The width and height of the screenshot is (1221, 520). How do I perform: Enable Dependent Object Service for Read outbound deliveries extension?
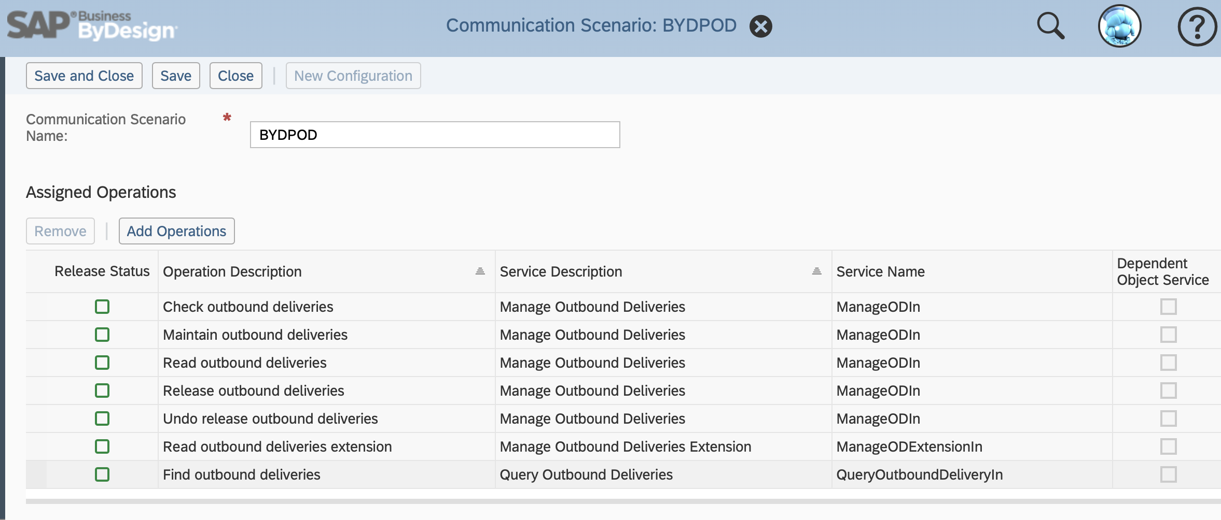1168,446
